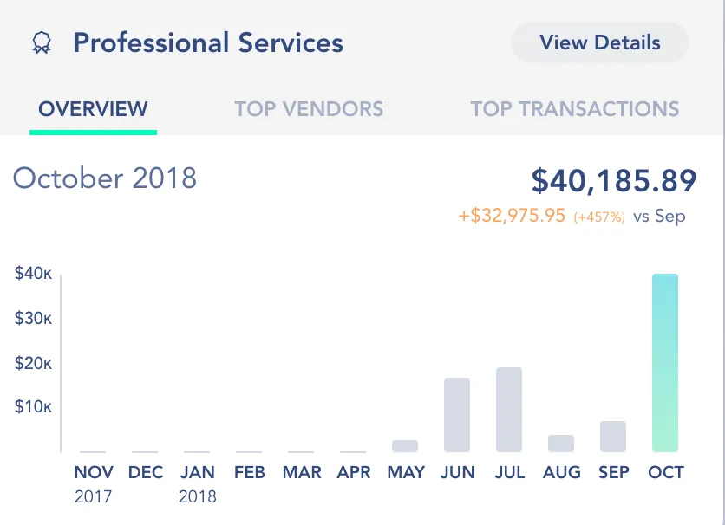Click the August spending bar
725x525 pixels.
[x=561, y=444]
